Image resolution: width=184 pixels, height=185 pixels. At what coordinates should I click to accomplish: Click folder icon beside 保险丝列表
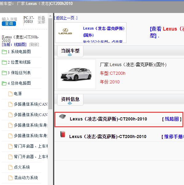[4, 73]
